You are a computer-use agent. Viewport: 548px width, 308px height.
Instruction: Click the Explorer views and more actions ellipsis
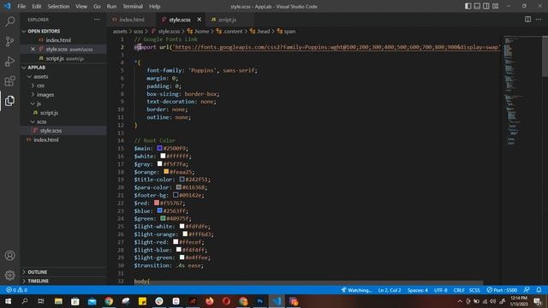tap(97, 20)
